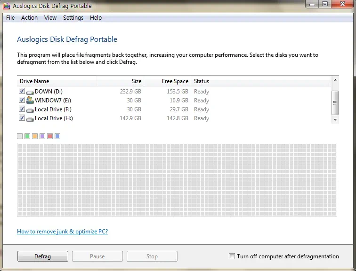Click the '232.9 GB' size value
The height and width of the screenshot is (271, 356).
[x=130, y=92]
